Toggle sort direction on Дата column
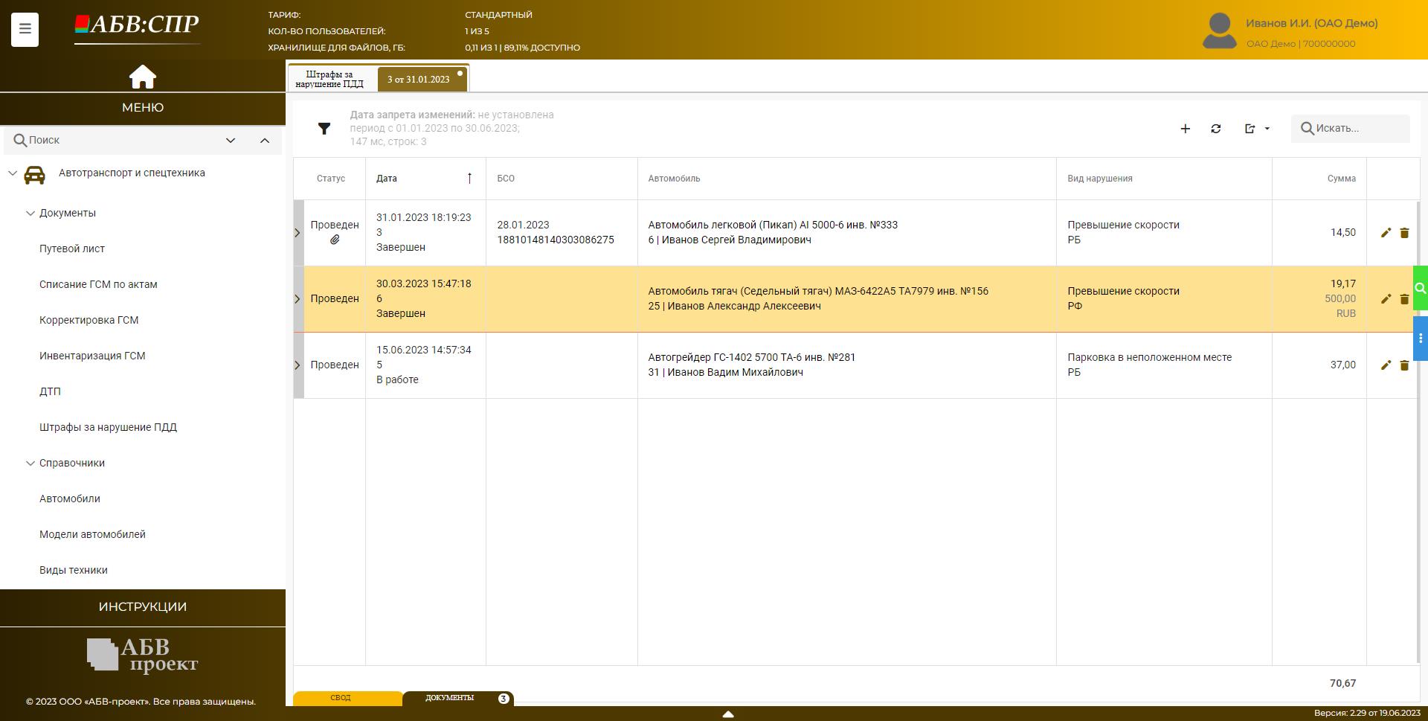Image resolution: width=1428 pixels, height=721 pixels. coord(469,179)
